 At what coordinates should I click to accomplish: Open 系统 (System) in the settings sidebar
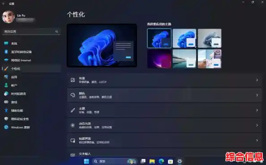31,43
